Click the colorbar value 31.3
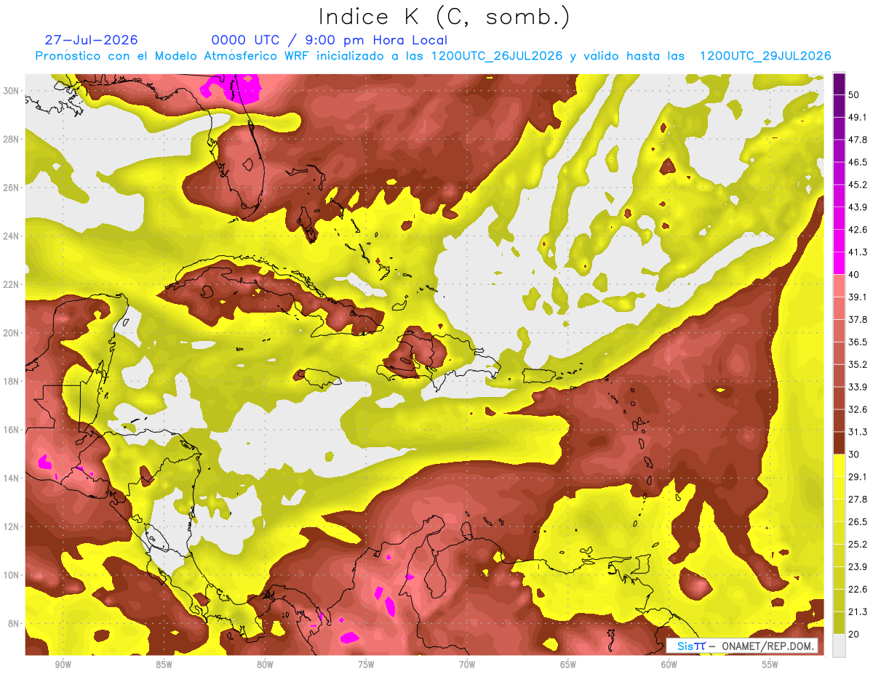 coord(858,432)
